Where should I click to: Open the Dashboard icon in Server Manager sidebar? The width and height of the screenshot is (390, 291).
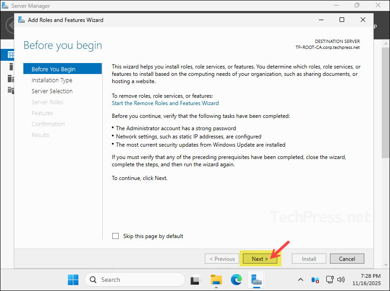[x=6, y=54]
